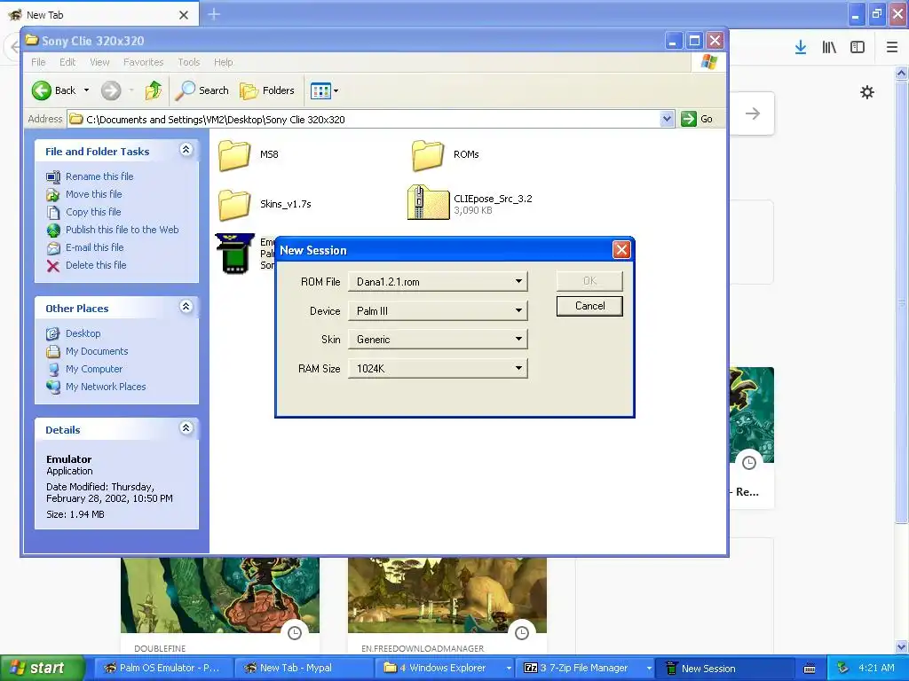The height and width of the screenshot is (681, 909).
Task: Click the Forward arrow in Explorer toolbar
Action: [x=111, y=90]
